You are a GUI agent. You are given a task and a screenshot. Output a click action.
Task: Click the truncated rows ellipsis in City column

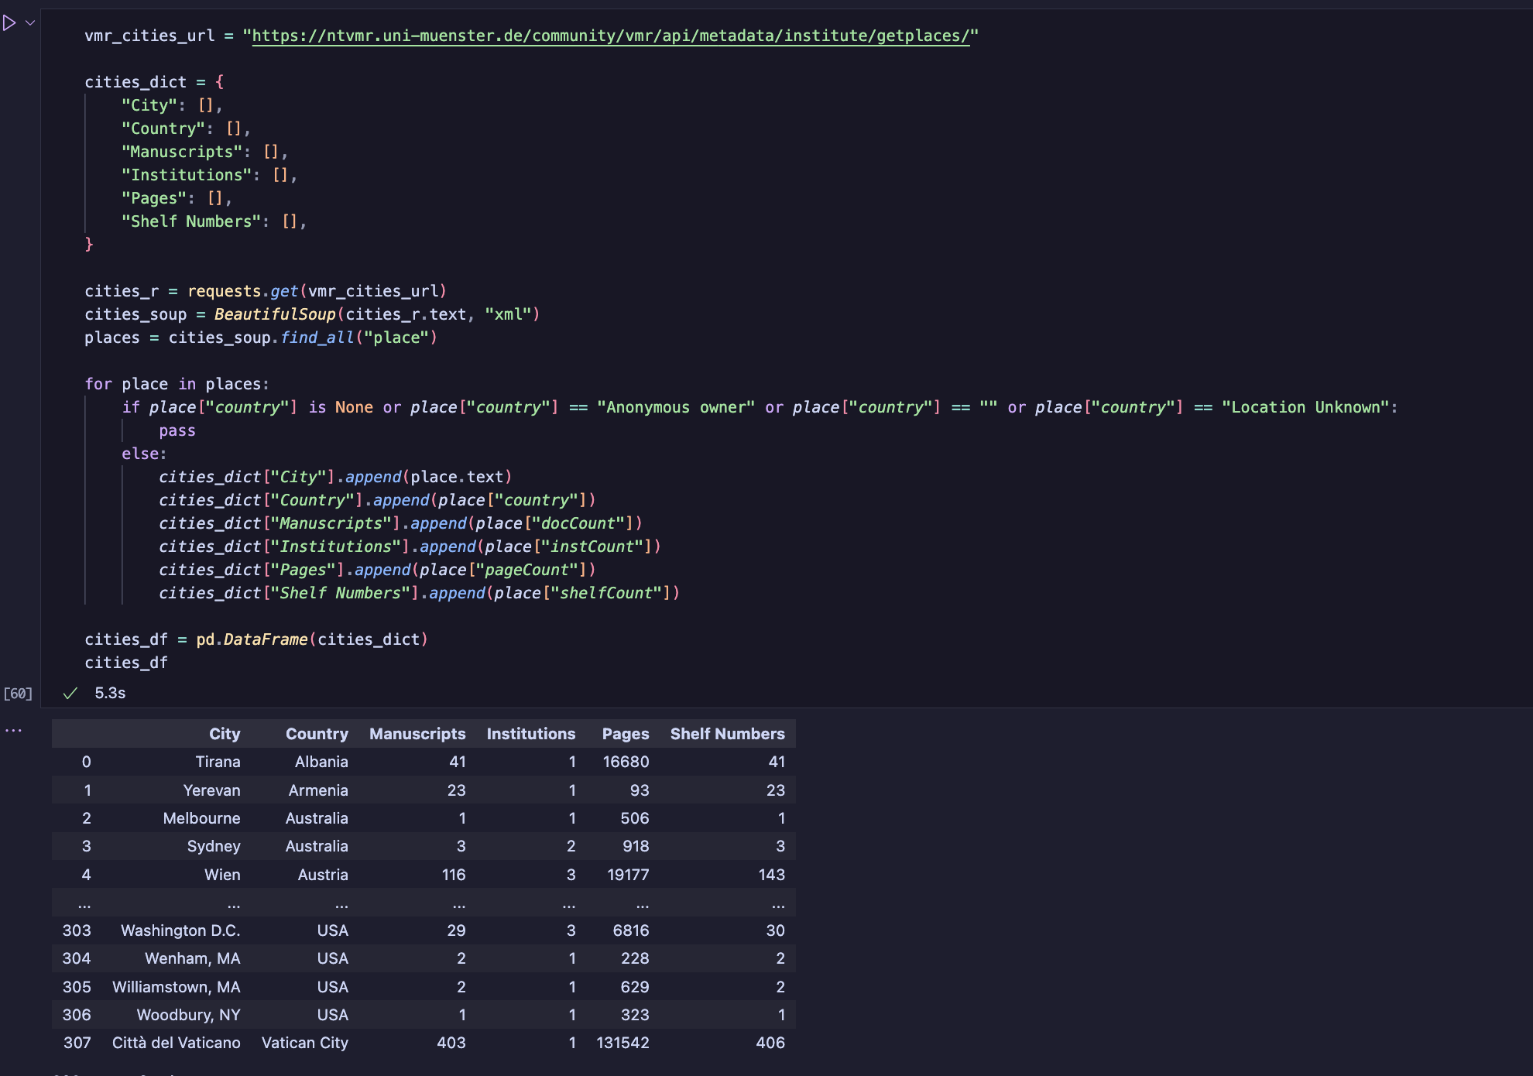[x=234, y=903]
